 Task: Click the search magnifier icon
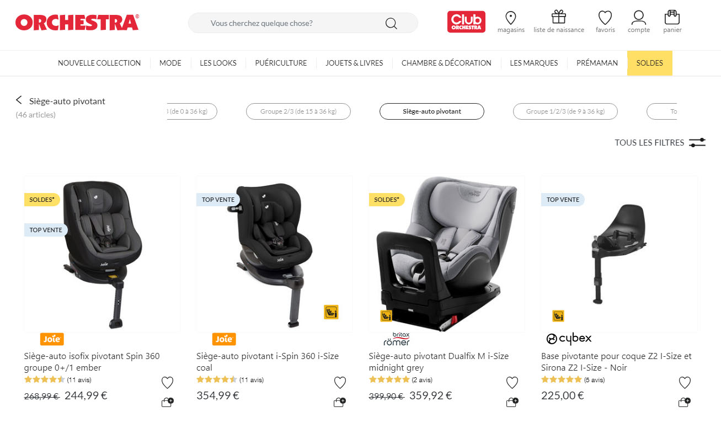(x=391, y=23)
